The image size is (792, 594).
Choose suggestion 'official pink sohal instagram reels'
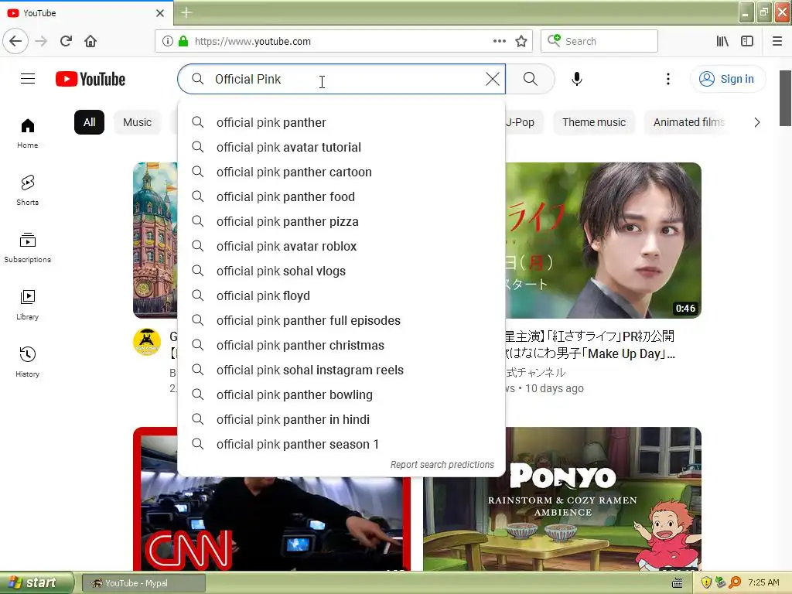point(341,370)
